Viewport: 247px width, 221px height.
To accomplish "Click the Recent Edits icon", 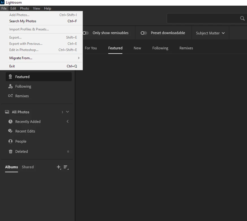I will coord(10,131).
